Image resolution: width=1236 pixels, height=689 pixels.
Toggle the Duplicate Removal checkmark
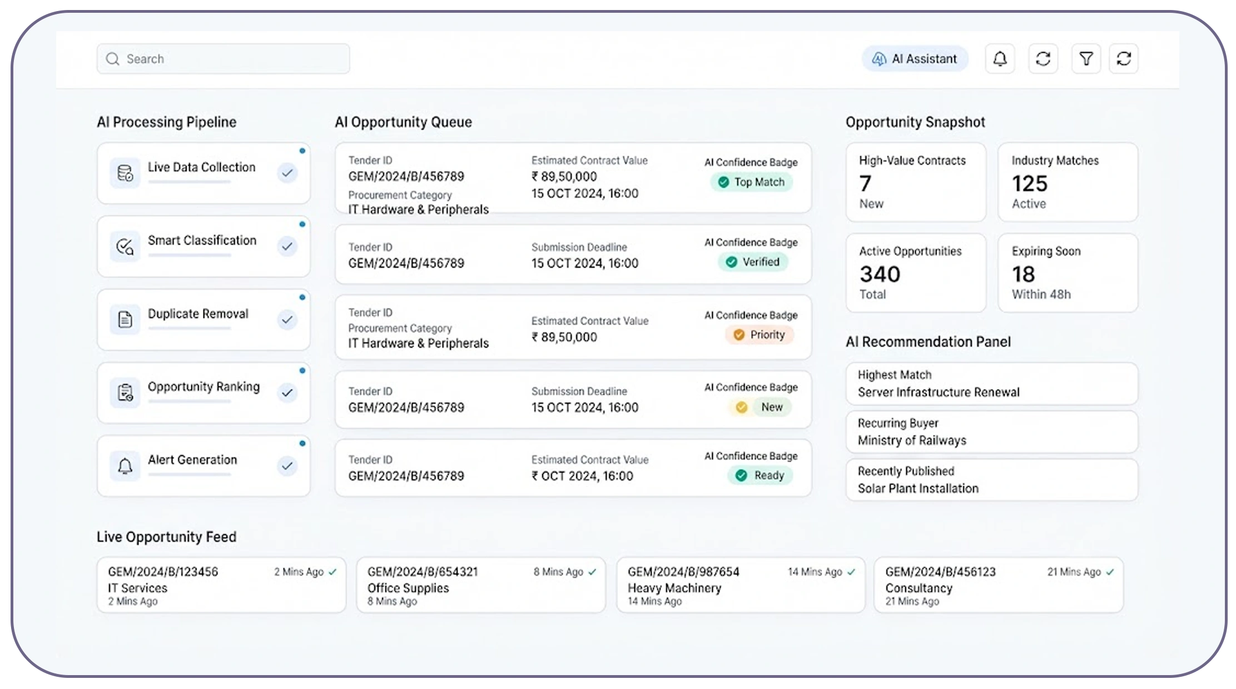point(287,319)
